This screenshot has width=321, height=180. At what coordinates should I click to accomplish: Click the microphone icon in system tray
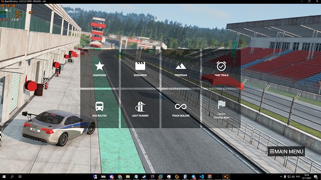[x=285, y=177]
